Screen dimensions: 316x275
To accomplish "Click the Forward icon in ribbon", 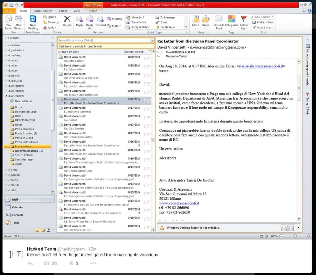I will click(x=100, y=19).
